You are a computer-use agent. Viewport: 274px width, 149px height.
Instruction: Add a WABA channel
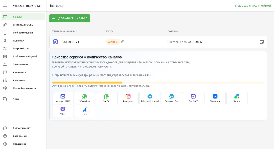(106, 98)
